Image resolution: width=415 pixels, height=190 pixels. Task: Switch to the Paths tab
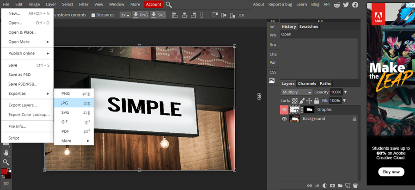click(x=325, y=83)
